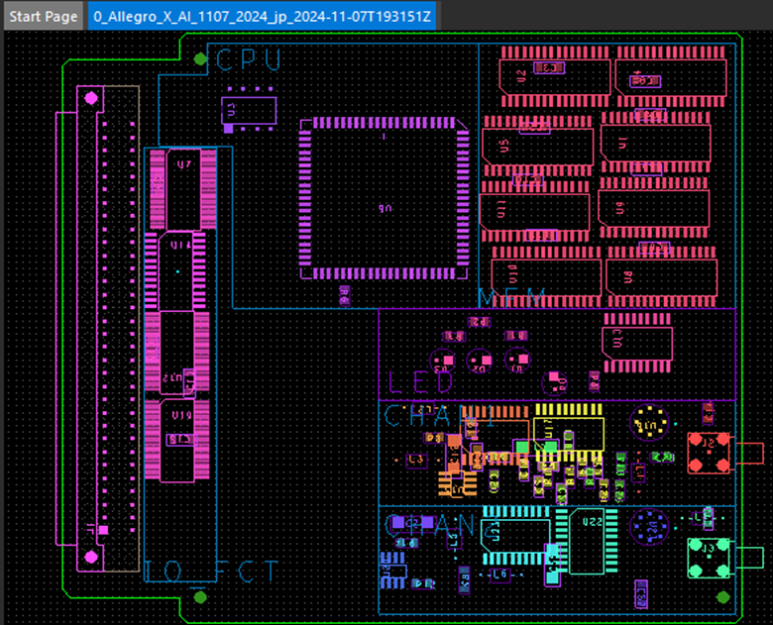Click the MEM room label text
Image resolution: width=773 pixels, height=625 pixels.
511,297
